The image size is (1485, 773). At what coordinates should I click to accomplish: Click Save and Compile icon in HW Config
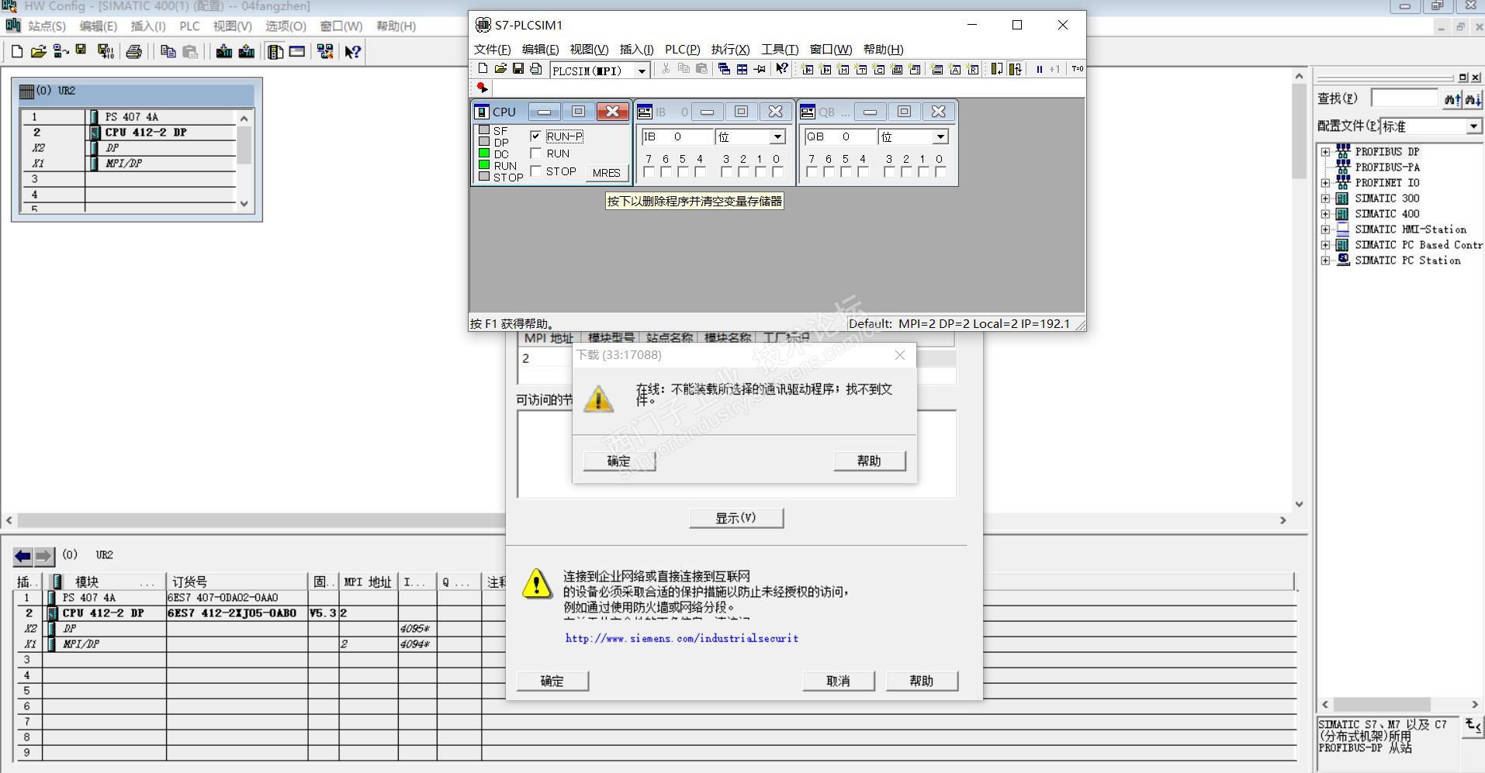tap(106, 52)
